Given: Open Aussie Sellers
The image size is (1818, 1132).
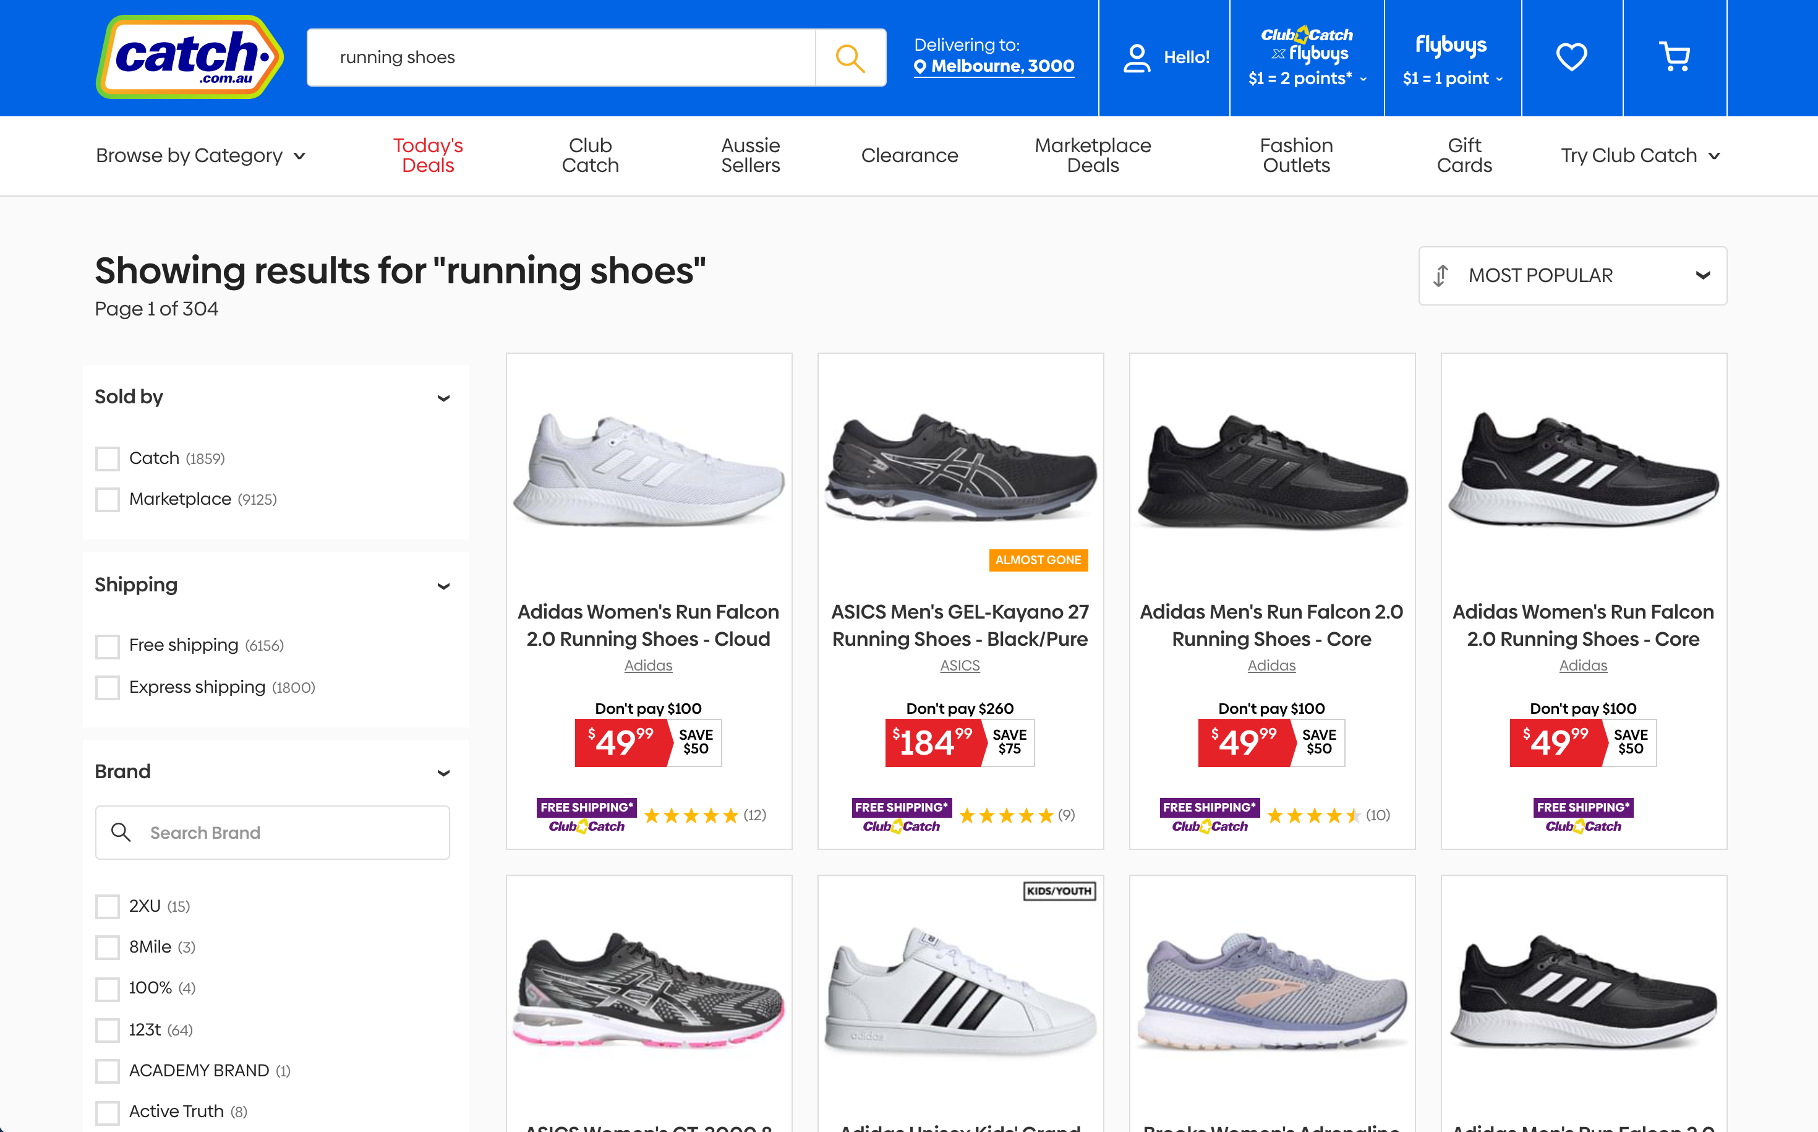Looking at the screenshot, I should click(x=750, y=156).
